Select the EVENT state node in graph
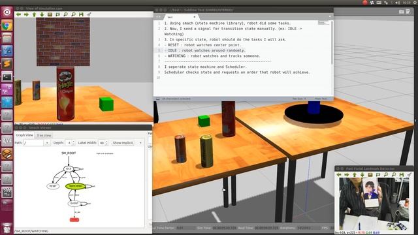The height and width of the screenshot is (235, 418). (74, 204)
